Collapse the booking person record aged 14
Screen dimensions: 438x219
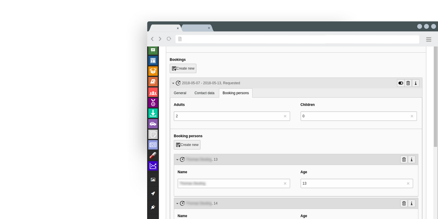pos(177,204)
